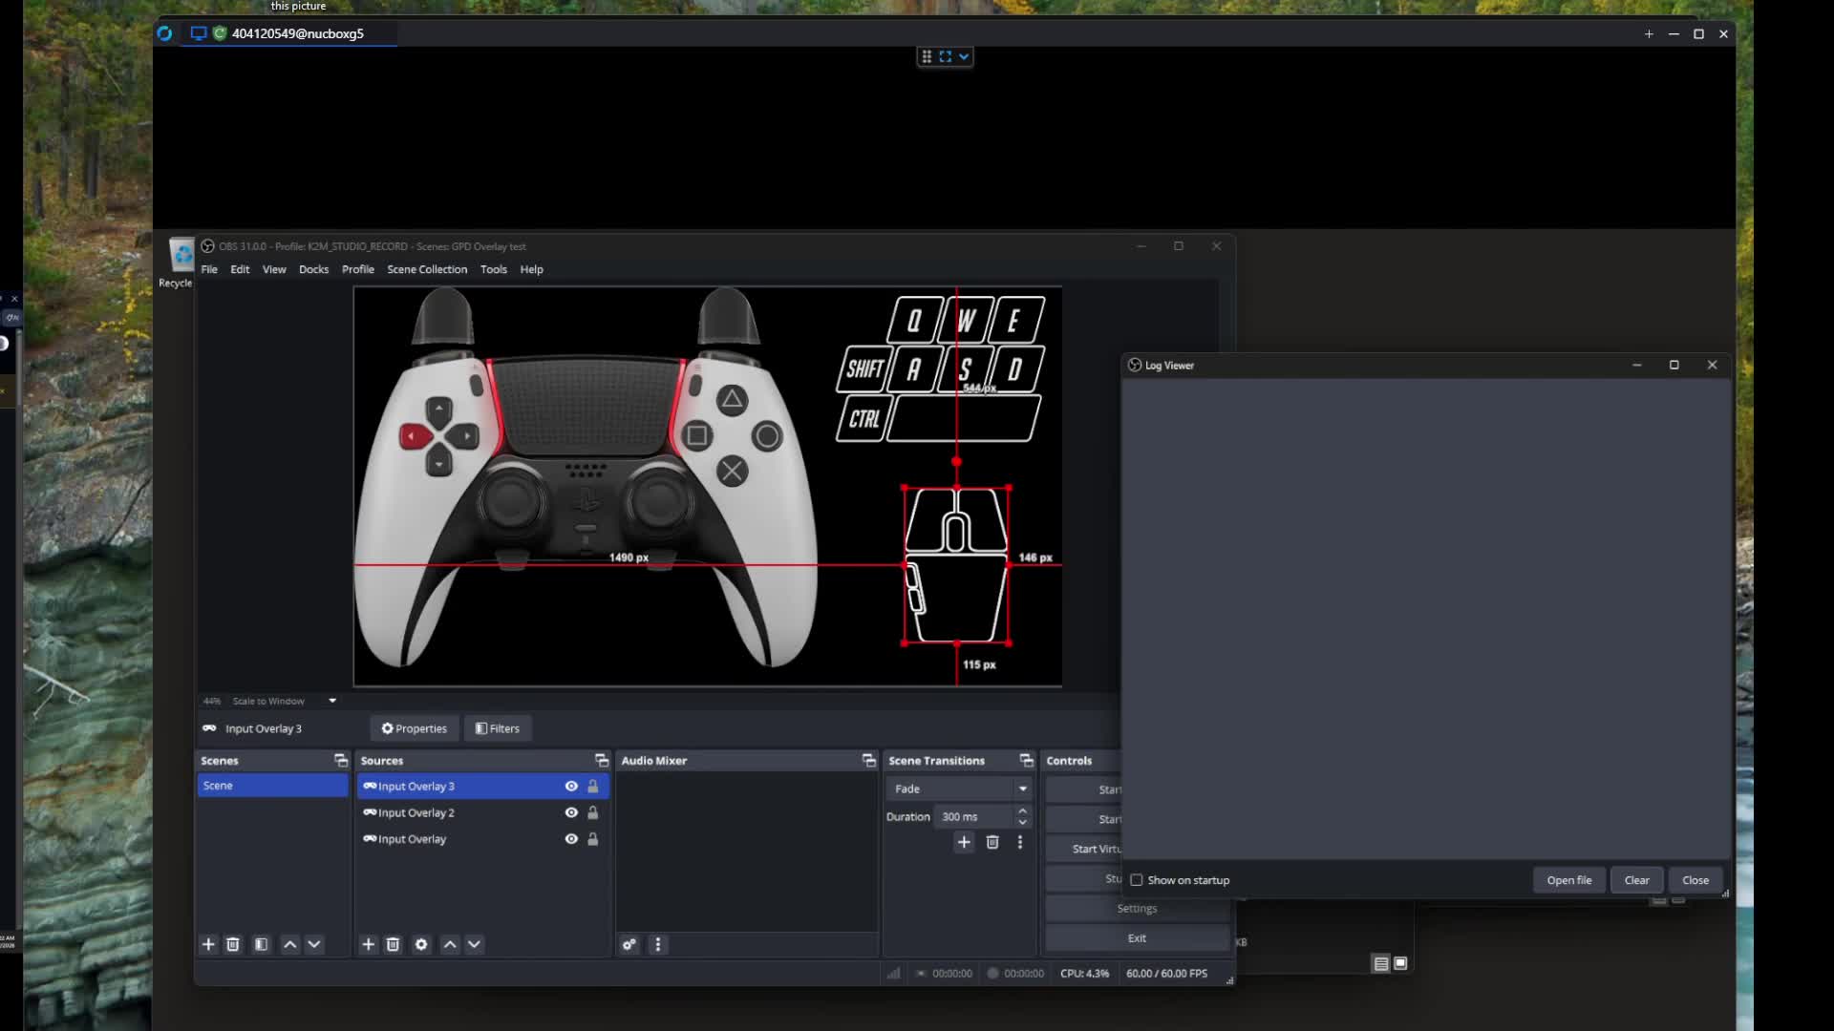The width and height of the screenshot is (1834, 1031).
Task: Toggle lock on Input Overlay 2
Action: point(593,812)
